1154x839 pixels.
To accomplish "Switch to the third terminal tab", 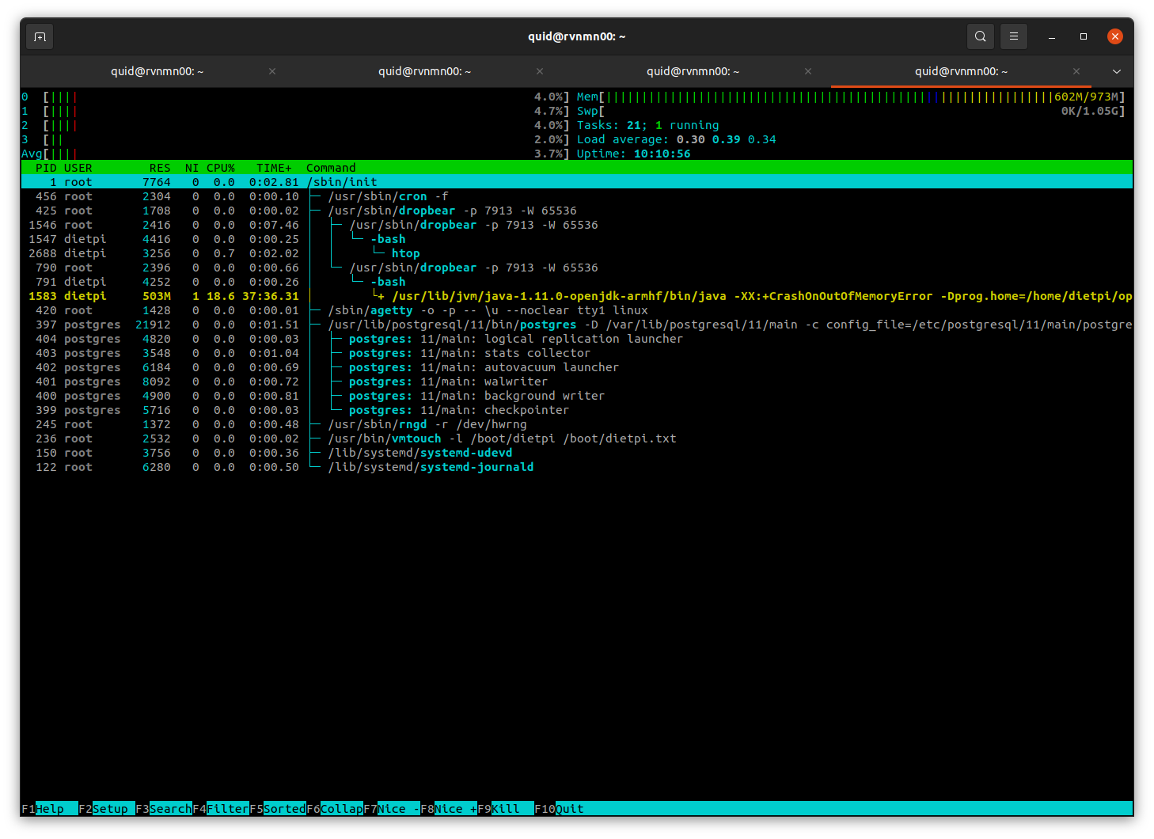I will pos(693,71).
